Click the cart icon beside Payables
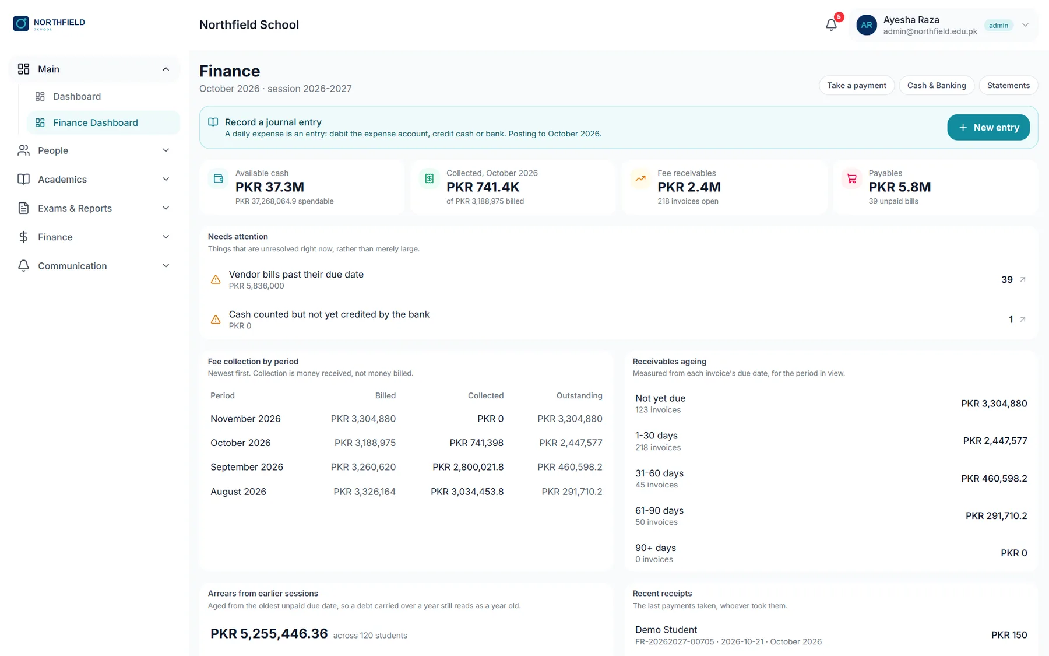 click(851, 178)
